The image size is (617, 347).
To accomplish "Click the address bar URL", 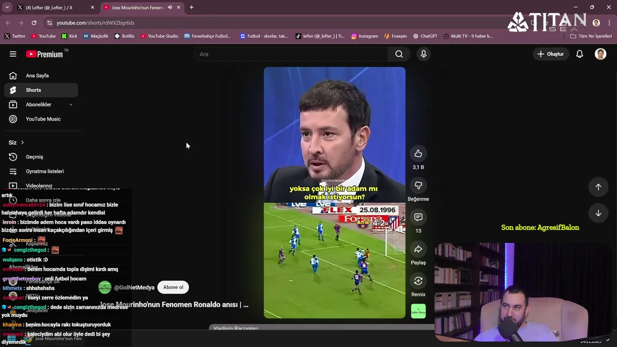I will click(95, 23).
